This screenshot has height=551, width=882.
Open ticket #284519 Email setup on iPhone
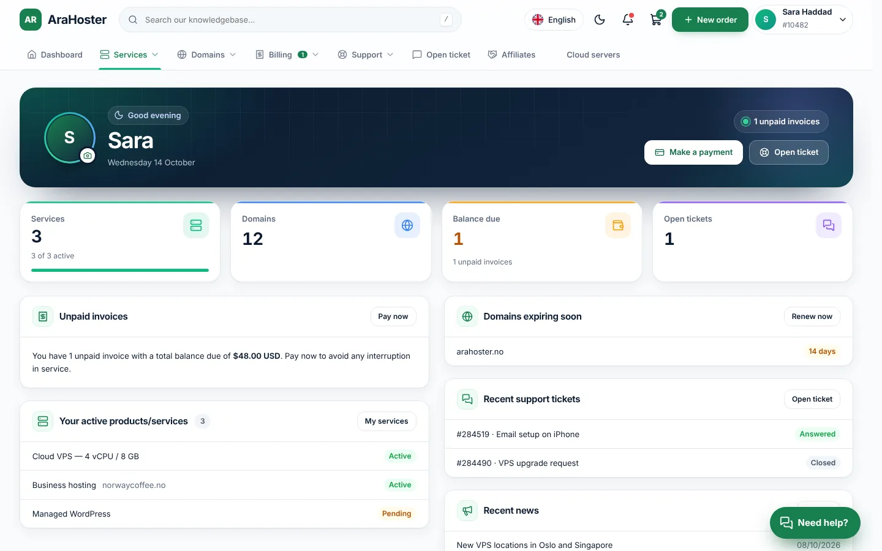click(649, 434)
